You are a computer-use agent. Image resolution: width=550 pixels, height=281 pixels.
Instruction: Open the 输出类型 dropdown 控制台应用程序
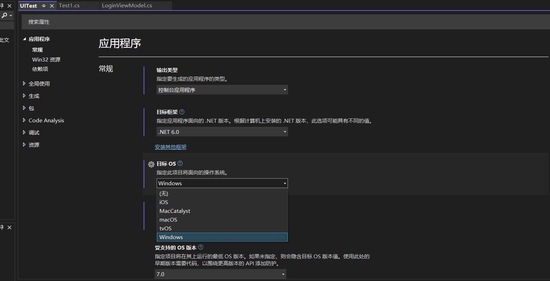click(222, 90)
